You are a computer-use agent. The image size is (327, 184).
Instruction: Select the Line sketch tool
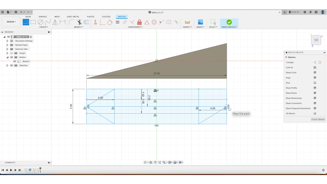tap(26, 22)
